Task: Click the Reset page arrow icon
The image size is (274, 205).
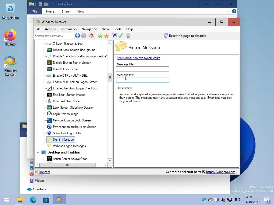Action: (166, 36)
